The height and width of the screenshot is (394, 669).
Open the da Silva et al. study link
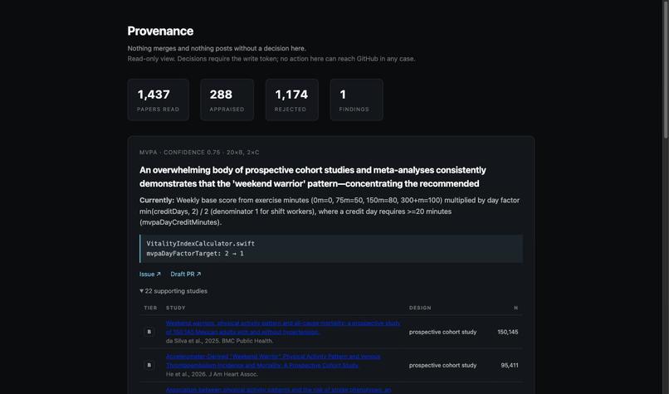pyautogui.click(x=283, y=328)
